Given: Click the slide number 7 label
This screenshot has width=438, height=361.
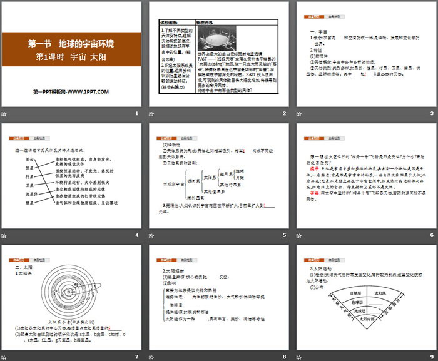Looking at the screenshot, I should (137, 357).
